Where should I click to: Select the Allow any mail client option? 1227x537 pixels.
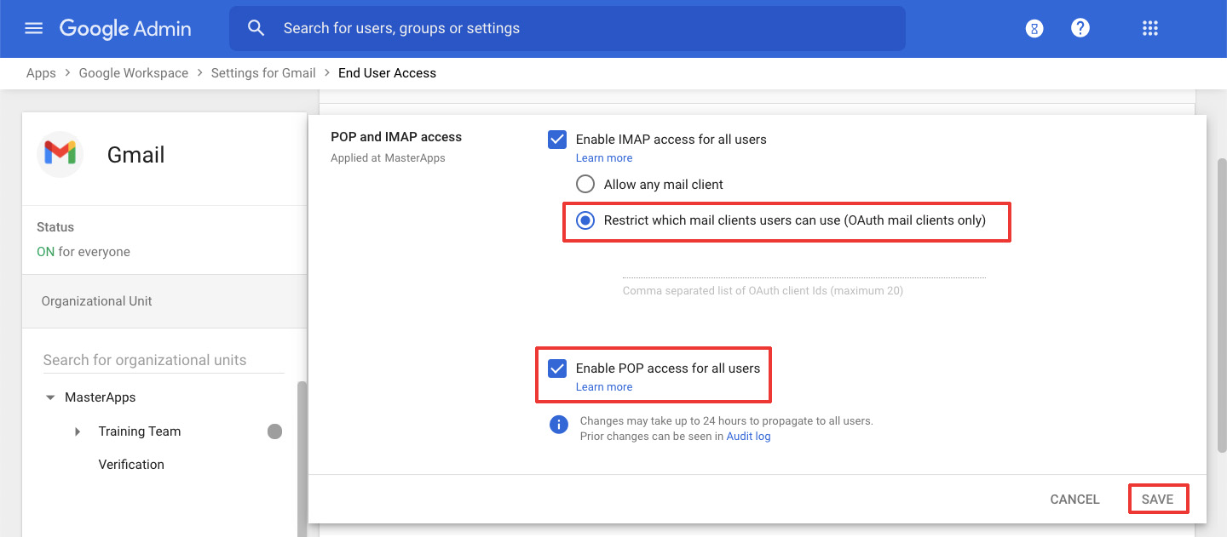coord(585,183)
